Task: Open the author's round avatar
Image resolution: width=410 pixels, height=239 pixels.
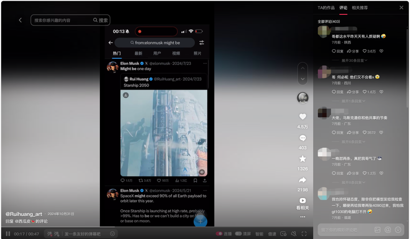Action: pos(302,98)
